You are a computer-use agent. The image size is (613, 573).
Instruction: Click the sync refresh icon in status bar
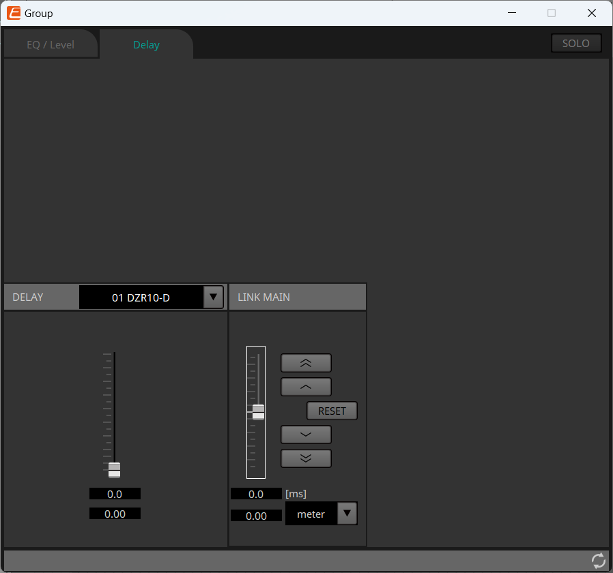[598, 561]
